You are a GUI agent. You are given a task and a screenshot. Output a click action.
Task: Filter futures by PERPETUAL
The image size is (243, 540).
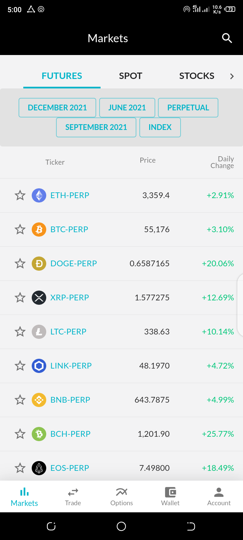[188, 108]
